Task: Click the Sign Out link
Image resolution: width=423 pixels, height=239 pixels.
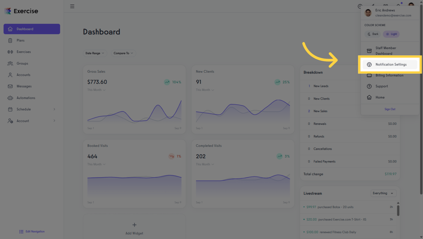Action: point(390,109)
